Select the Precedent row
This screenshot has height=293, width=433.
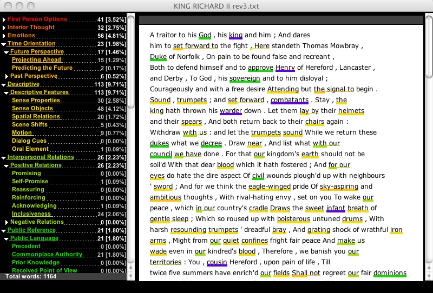coord(69,246)
